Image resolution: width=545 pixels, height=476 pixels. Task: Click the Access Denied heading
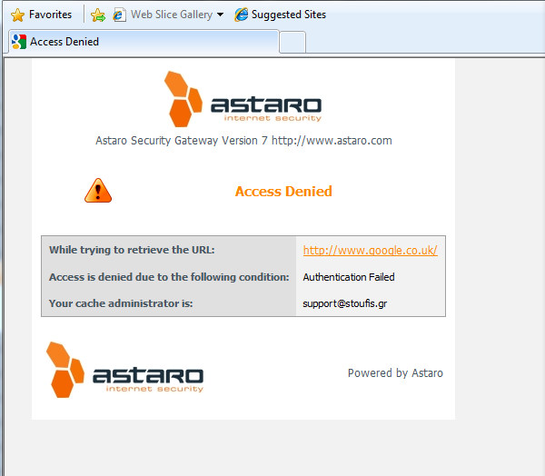pos(283,192)
